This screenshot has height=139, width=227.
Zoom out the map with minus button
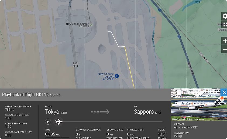pyautogui.click(x=224, y=49)
